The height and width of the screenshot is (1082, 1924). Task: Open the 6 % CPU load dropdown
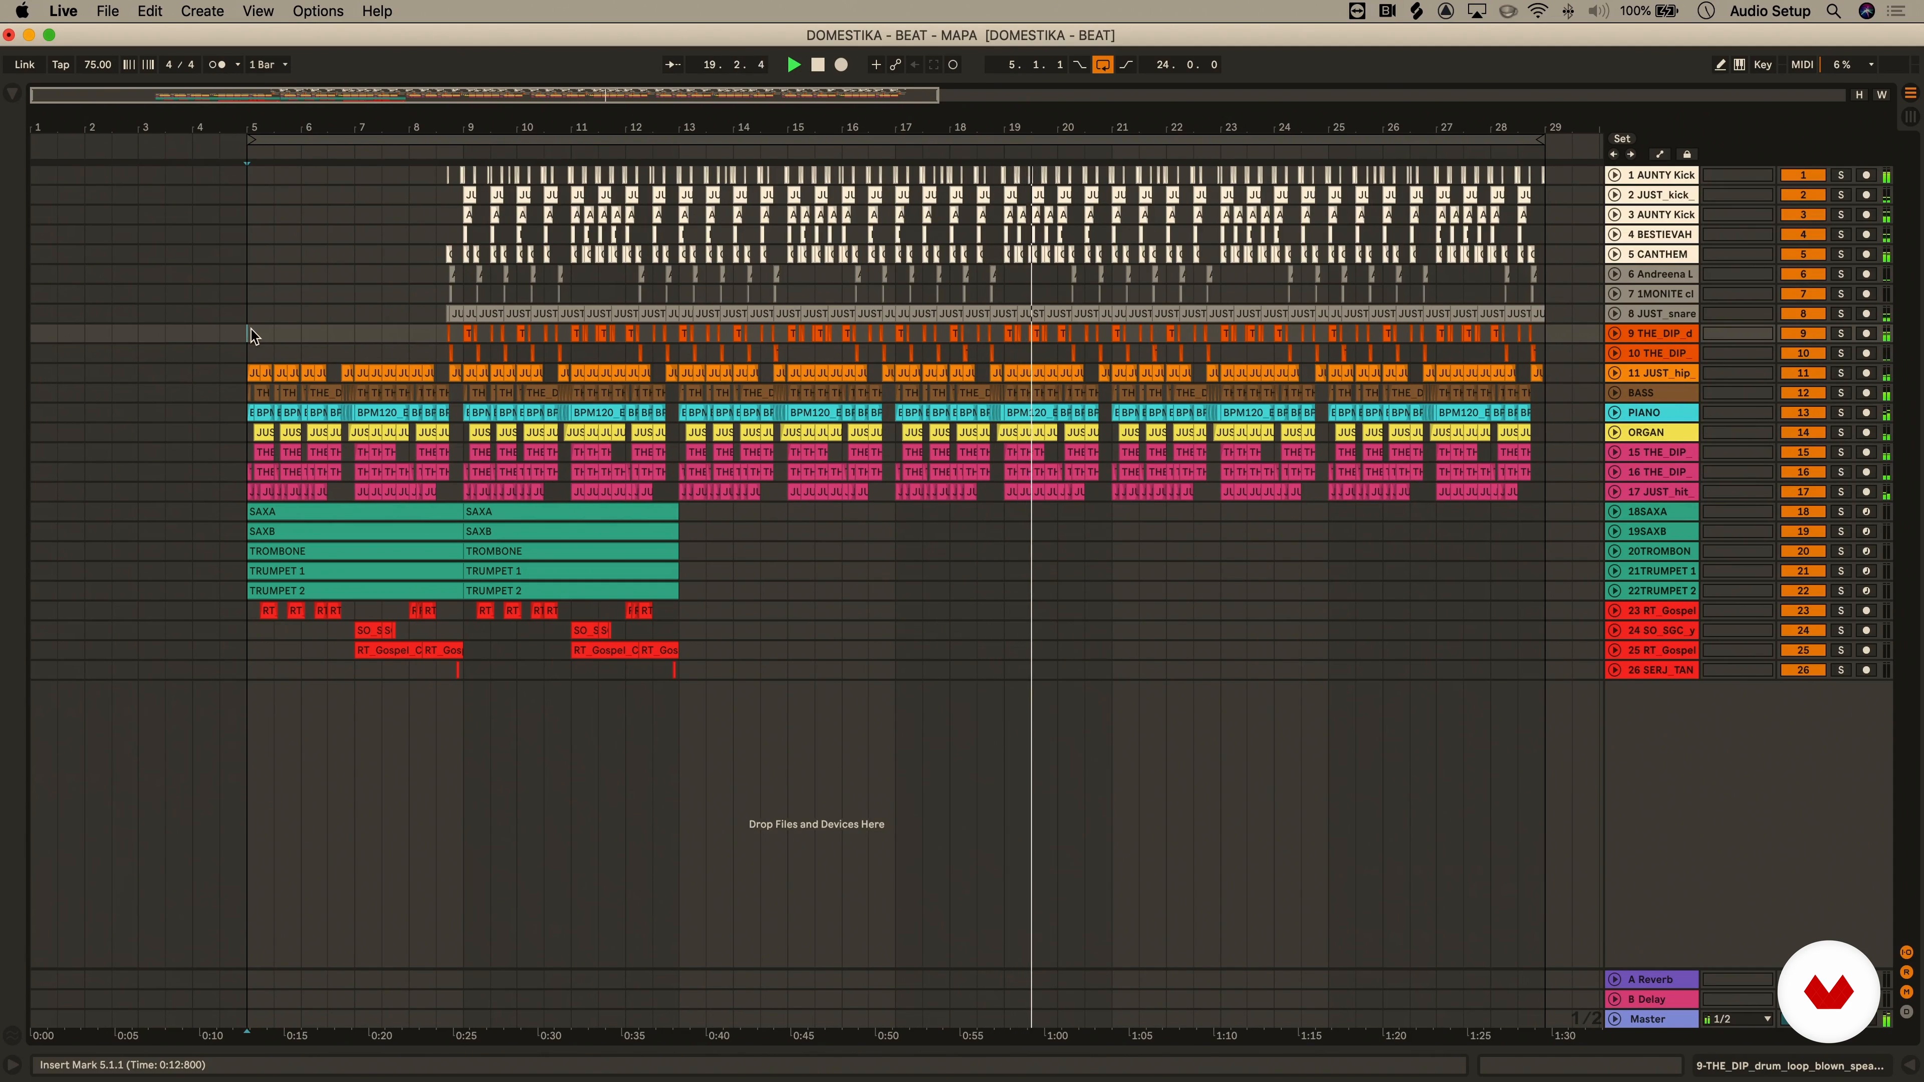coord(1853,65)
